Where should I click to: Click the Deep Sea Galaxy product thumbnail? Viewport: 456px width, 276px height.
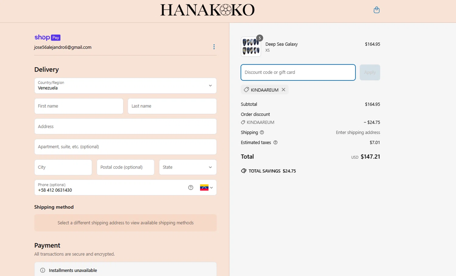coord(251,47)
